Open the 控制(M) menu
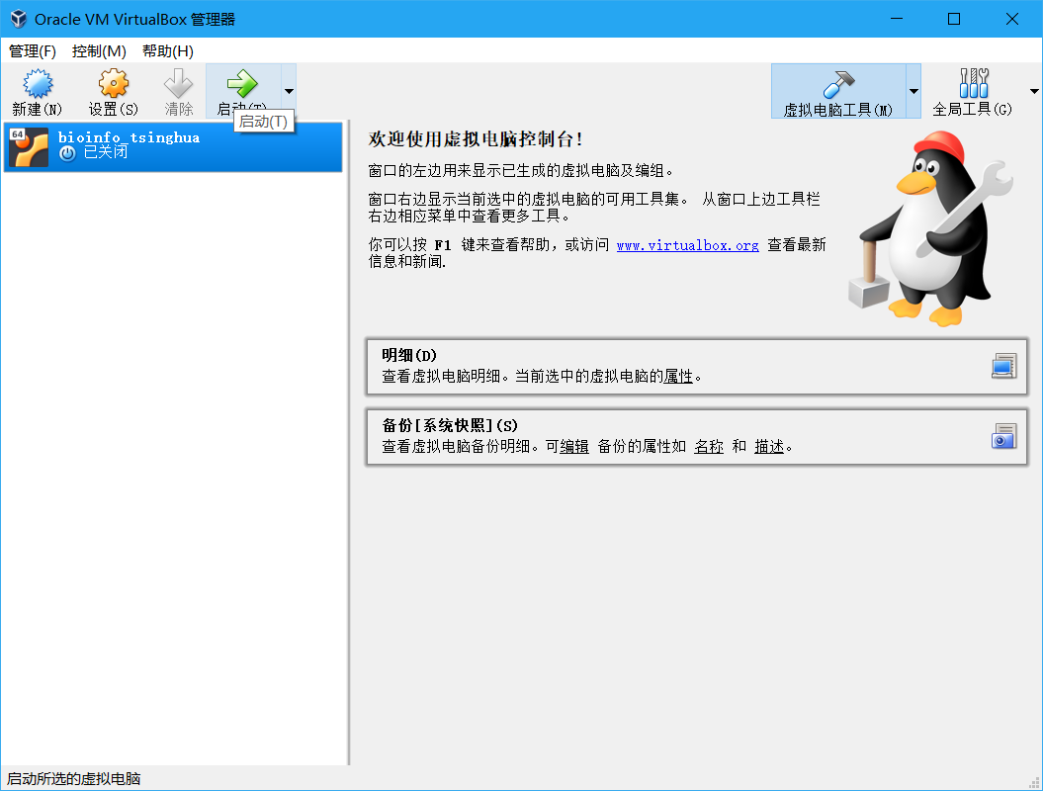The image size is (1043, 791). tap(99, 51)
